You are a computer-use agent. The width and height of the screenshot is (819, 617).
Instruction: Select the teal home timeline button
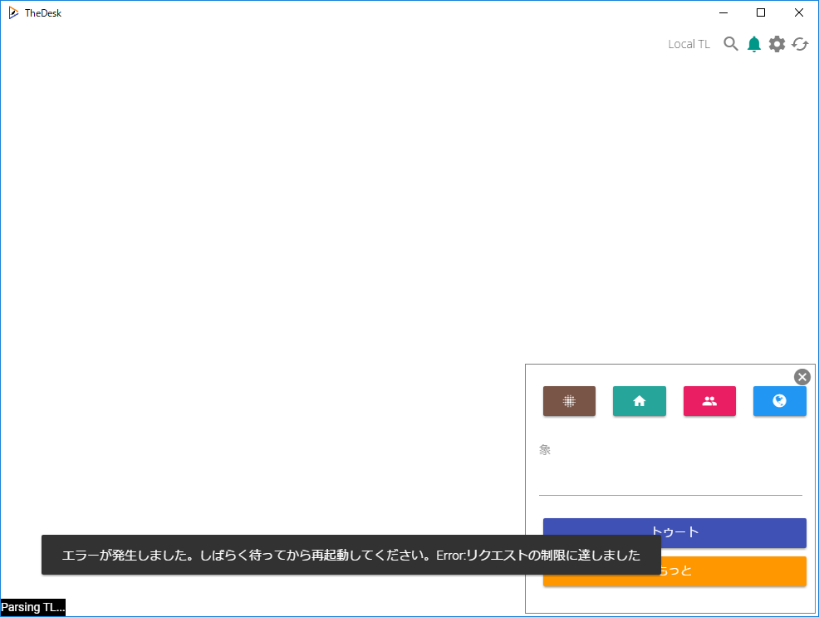coord(639,401)
